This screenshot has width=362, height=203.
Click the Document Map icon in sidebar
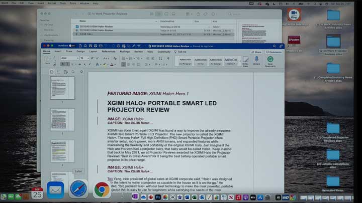pyautogui.click(x=59, y=72)
